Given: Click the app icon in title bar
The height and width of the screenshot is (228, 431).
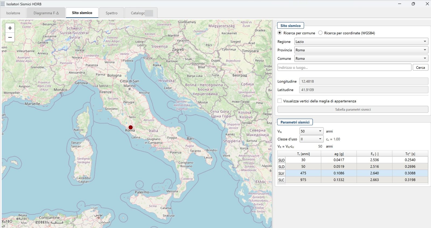Looking at the screenshot, I should point(3,4).
